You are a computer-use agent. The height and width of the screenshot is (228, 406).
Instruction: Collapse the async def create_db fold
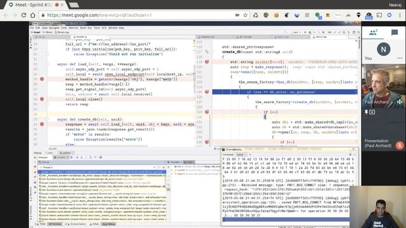pyautogui.click(x=47, y=119)
